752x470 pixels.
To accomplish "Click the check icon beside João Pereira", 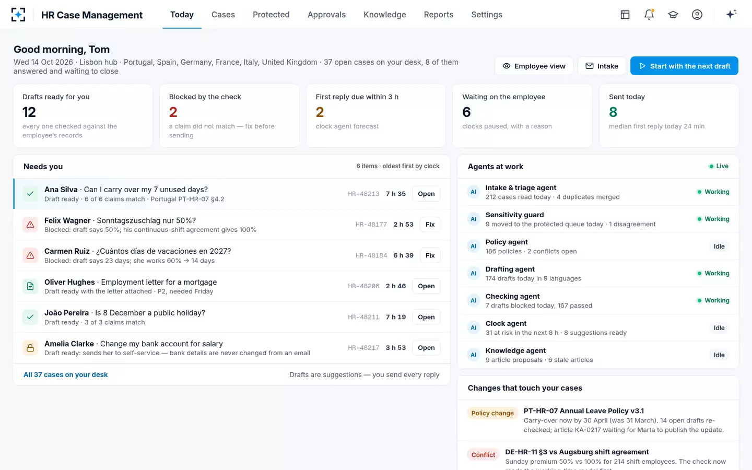I will (30, 317).
